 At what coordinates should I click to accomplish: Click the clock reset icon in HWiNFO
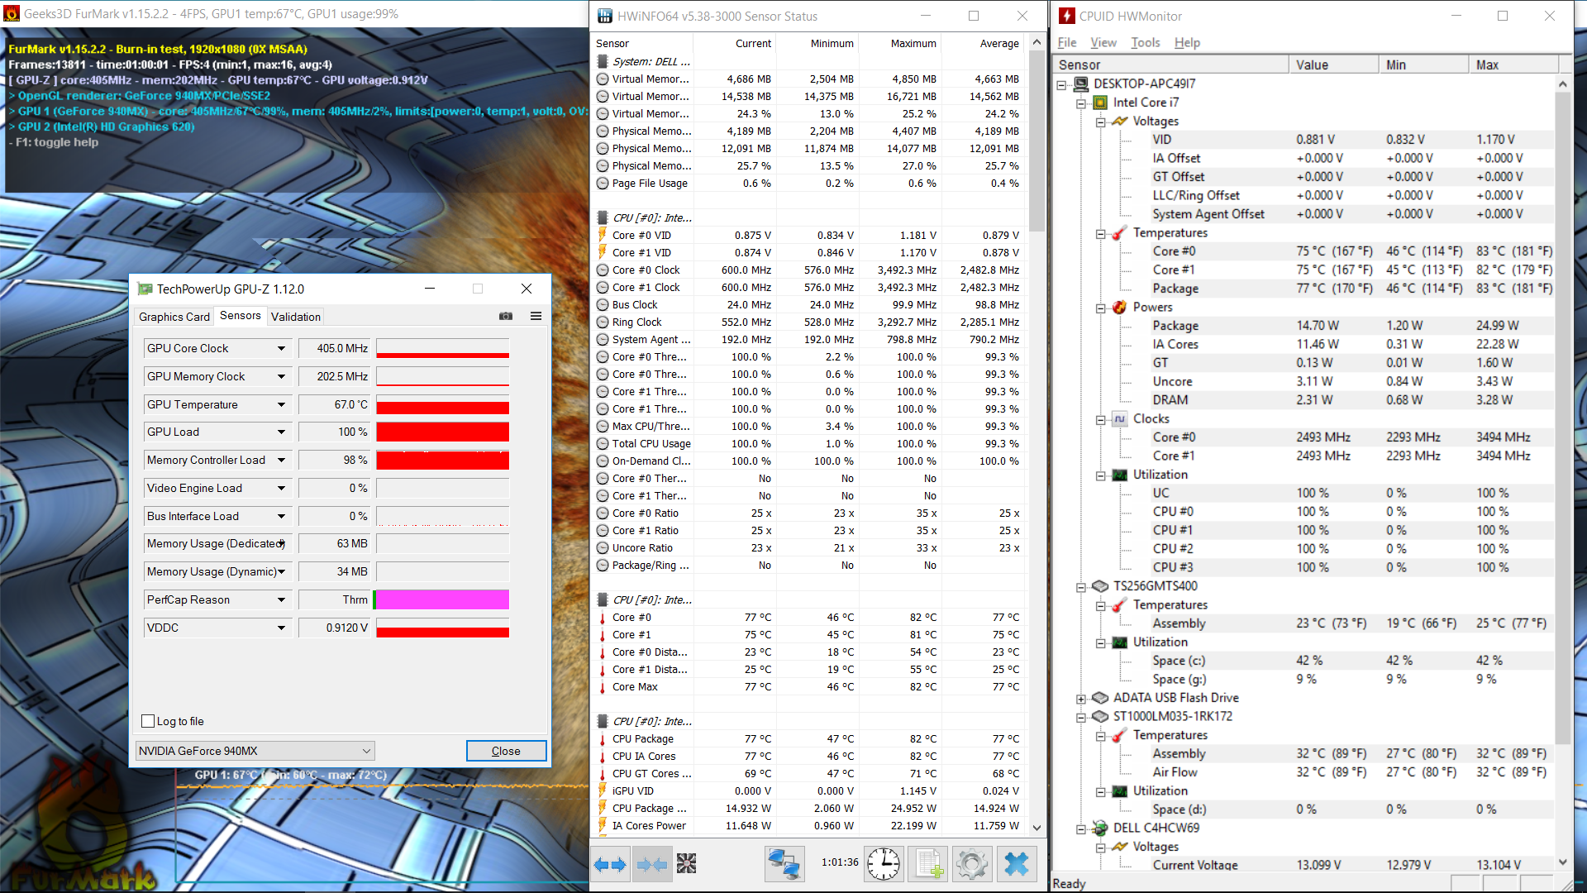pyautogui.click(x=884, y=864)
